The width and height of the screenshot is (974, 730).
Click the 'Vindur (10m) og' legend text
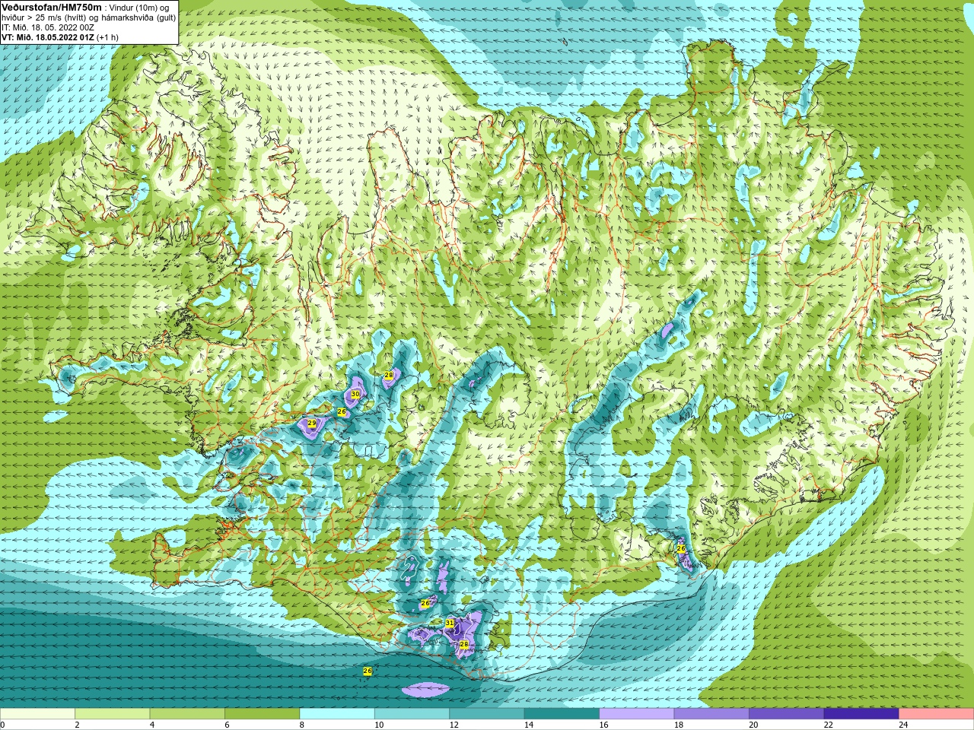pos(139,8)
